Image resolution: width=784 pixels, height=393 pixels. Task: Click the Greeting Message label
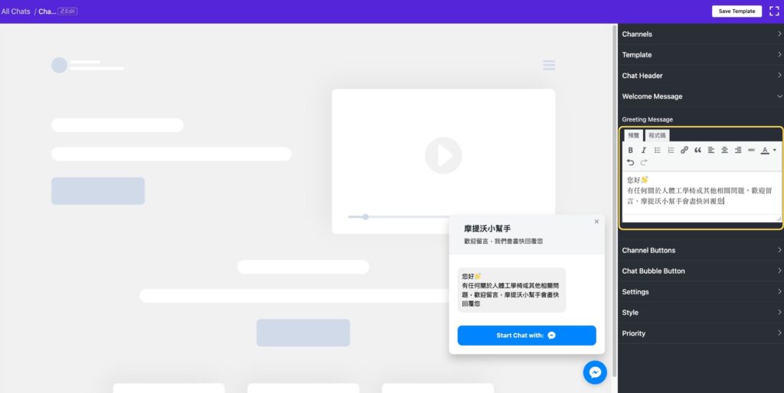pyautogui.click(x=647, y=119)
